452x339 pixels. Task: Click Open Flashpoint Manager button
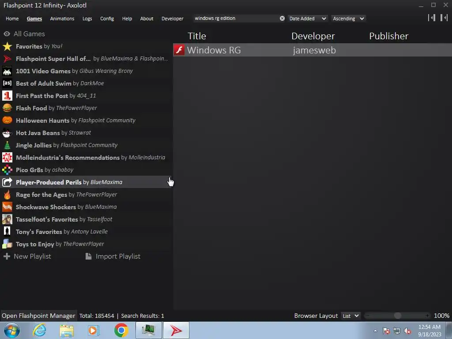tap(38, 316)
